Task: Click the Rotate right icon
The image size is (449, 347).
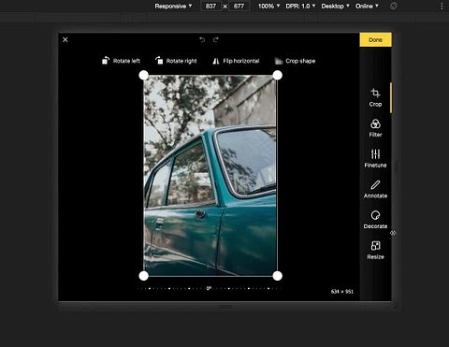Action: click(159, 61)
